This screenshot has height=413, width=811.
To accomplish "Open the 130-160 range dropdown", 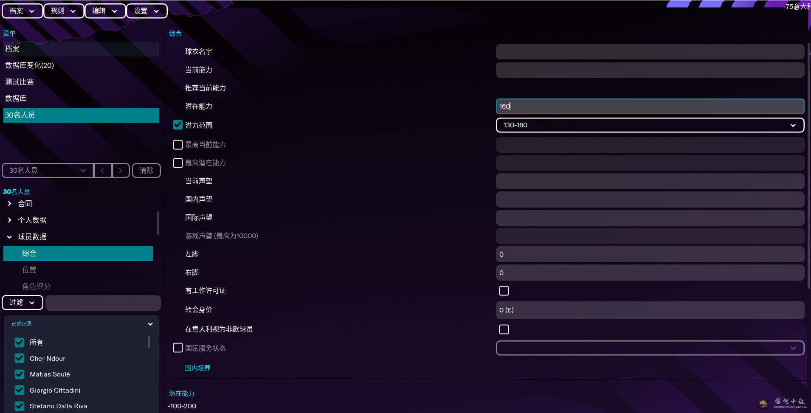I will coord(650,125).
